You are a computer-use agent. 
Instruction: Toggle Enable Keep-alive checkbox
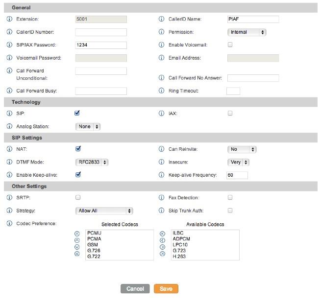point(78,174)
